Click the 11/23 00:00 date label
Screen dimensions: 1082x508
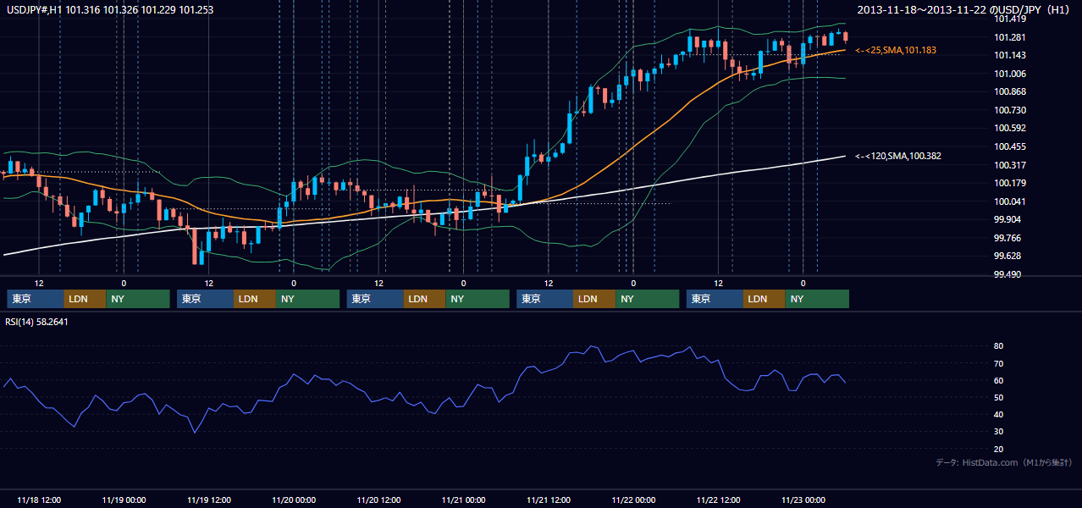(x=803, y=500)
